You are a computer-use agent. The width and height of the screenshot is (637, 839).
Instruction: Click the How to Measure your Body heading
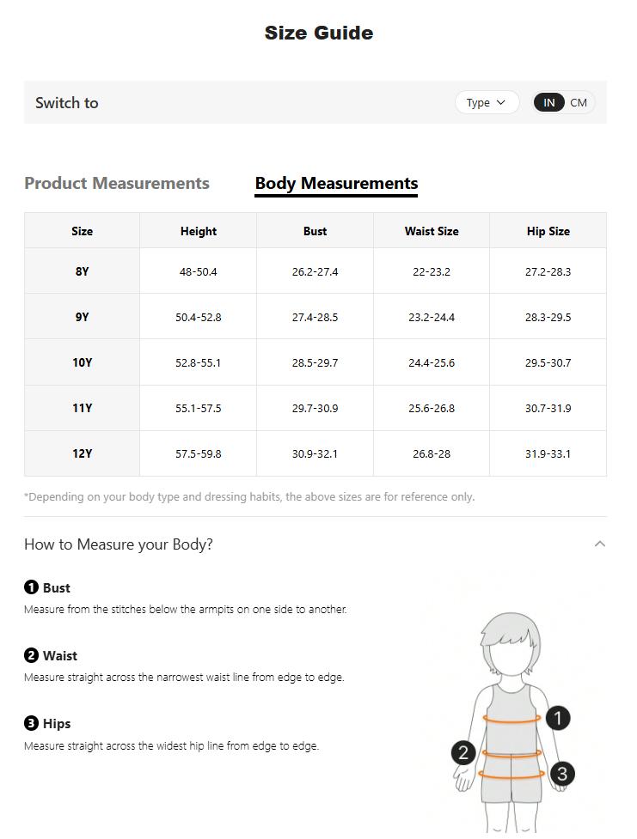(119, 544)
